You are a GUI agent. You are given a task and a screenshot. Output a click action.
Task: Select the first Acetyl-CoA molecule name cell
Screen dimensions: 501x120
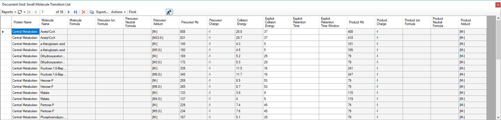pos(53,32)
